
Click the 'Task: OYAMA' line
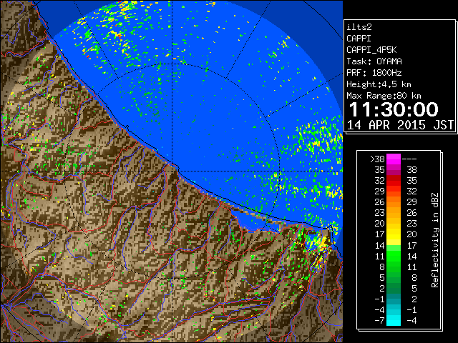(x=374, y=61)
